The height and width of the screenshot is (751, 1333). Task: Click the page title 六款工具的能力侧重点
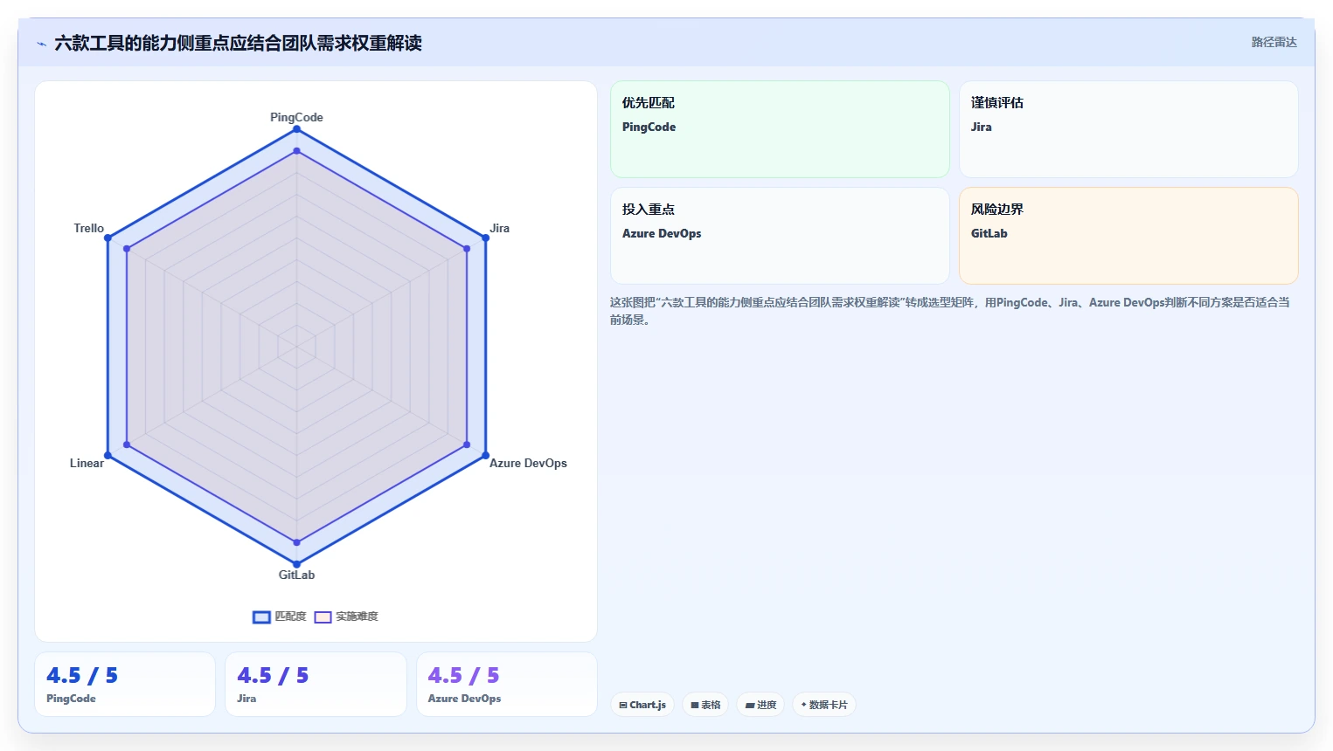point(238,43)
